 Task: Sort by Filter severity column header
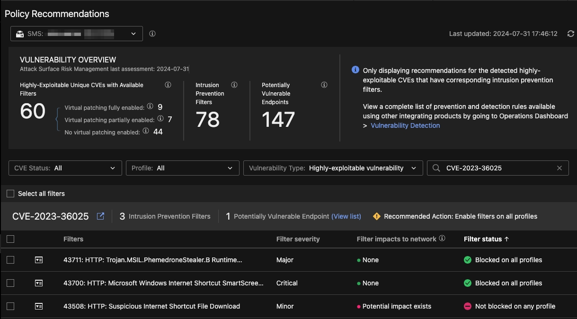[x=298, y=239]
